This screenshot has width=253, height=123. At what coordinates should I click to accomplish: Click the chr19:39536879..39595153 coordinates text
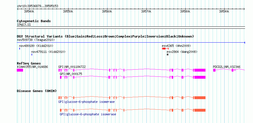tap(38, 6)
